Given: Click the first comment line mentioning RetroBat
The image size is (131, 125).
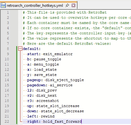Looking at the screenshot, I should (x=65, y=12).
